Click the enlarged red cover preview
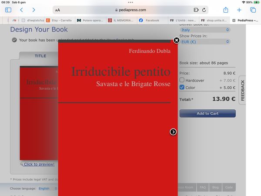This screenshot has height=196, width=261. pos(118,118)
